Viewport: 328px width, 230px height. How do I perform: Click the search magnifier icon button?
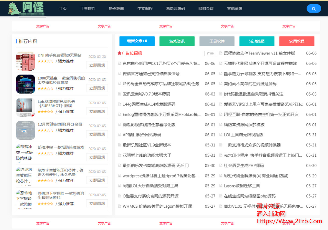pos(313,9)
